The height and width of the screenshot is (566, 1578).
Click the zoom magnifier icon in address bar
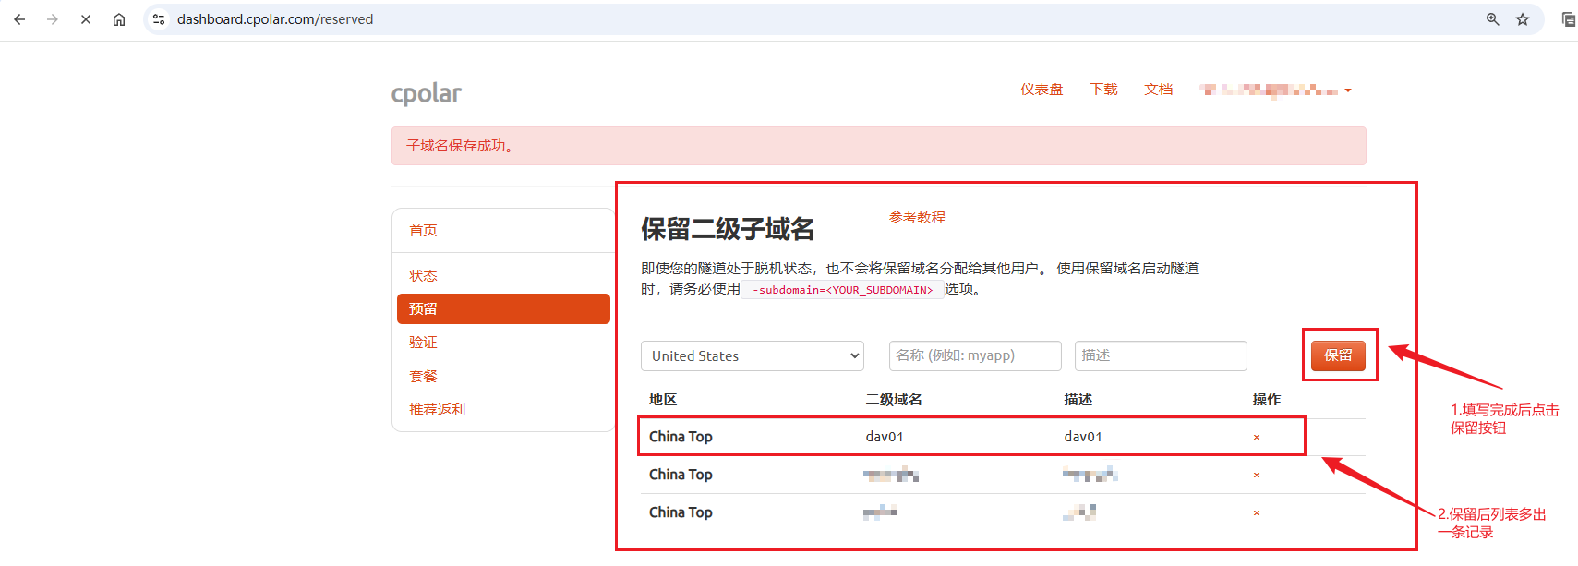pos(1492,19)
